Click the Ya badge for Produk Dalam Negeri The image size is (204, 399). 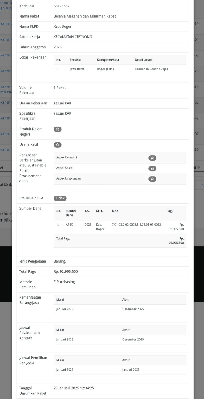tap(57, 129)
